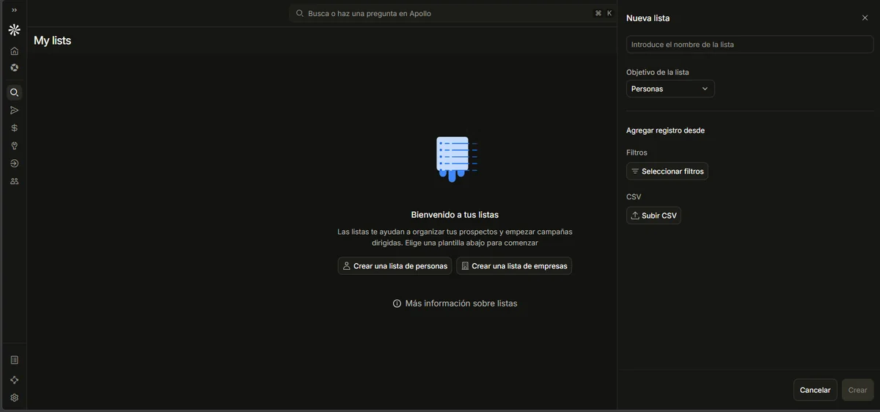Click the Nueva lista panel title
Viewport: 880px width, 412px height.
[648, 18]
